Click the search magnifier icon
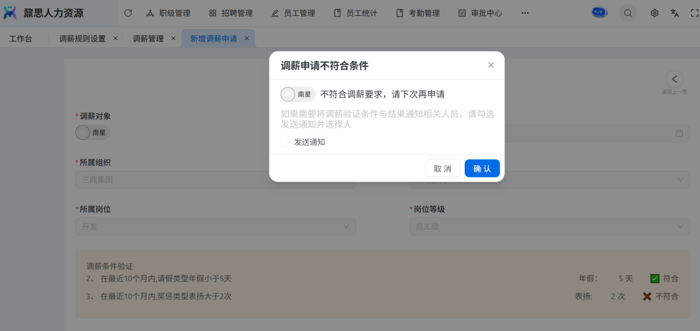 (x=628, y=13)
